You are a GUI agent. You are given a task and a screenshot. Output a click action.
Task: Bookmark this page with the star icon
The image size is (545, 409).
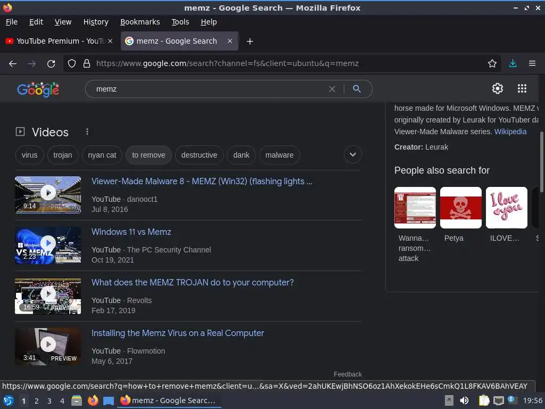(x=492, y=63)
